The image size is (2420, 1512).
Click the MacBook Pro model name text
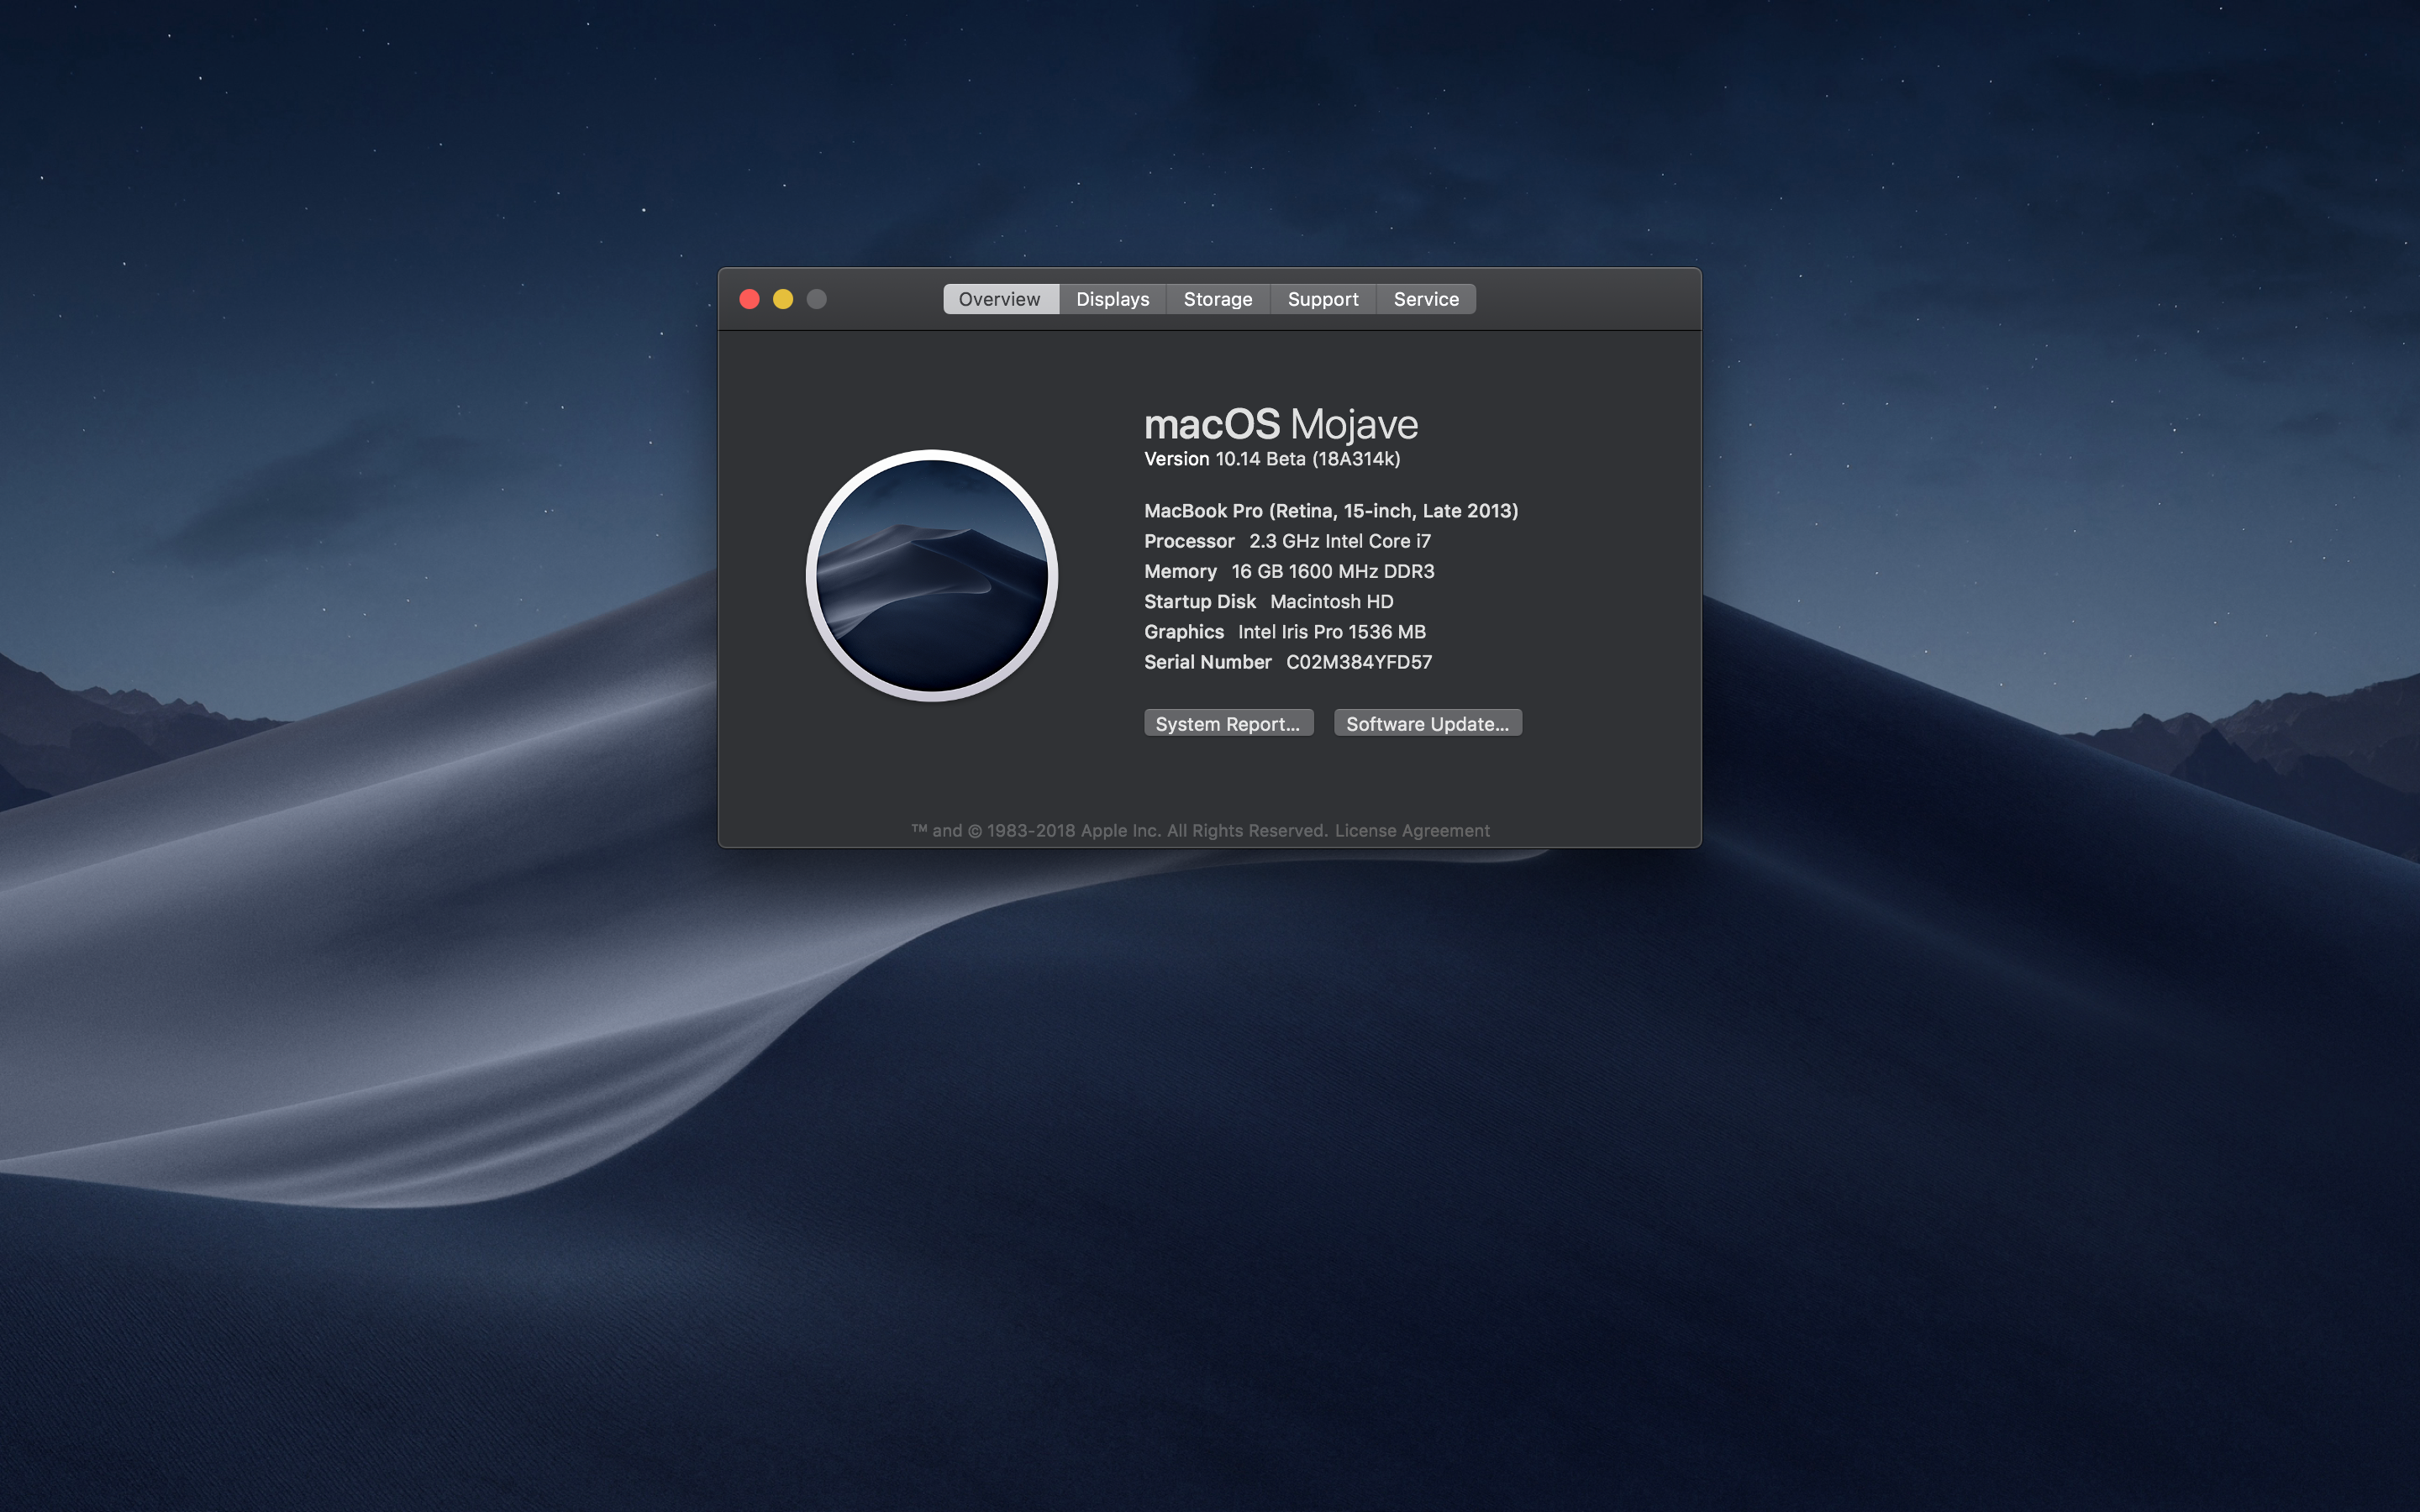point(1331,511)
